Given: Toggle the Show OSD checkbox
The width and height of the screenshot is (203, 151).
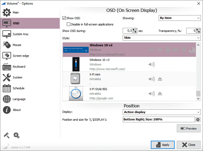Looking at the screenshot, I should coord(64,18).
